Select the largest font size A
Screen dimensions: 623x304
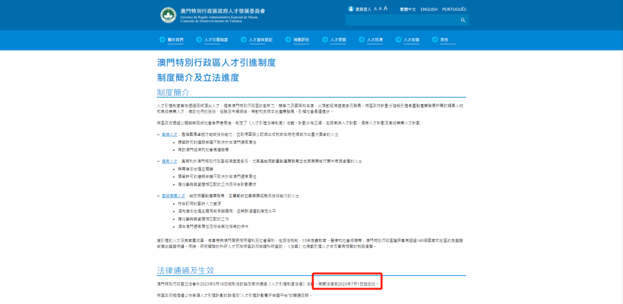coord(385,9)
